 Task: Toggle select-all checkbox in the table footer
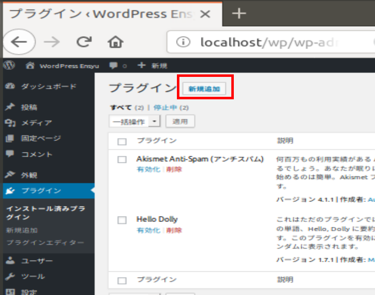pyautogui.click(x=122, y=280)
